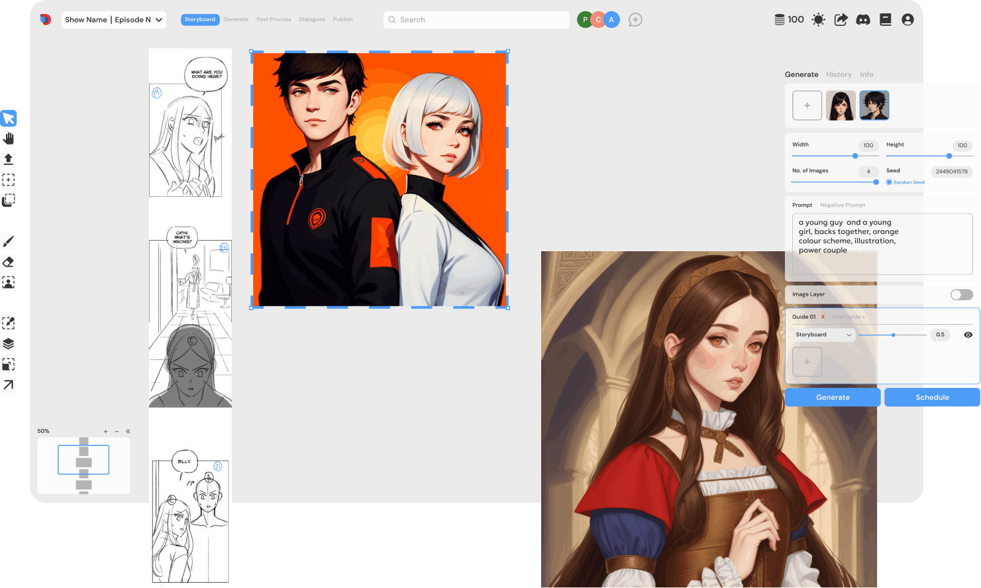The width and height of the screenshot is (981, 588).
Task: Click the prompt text area
Action: tap(882, 244)
